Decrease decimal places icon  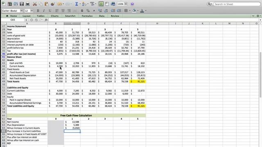(106, 11)
